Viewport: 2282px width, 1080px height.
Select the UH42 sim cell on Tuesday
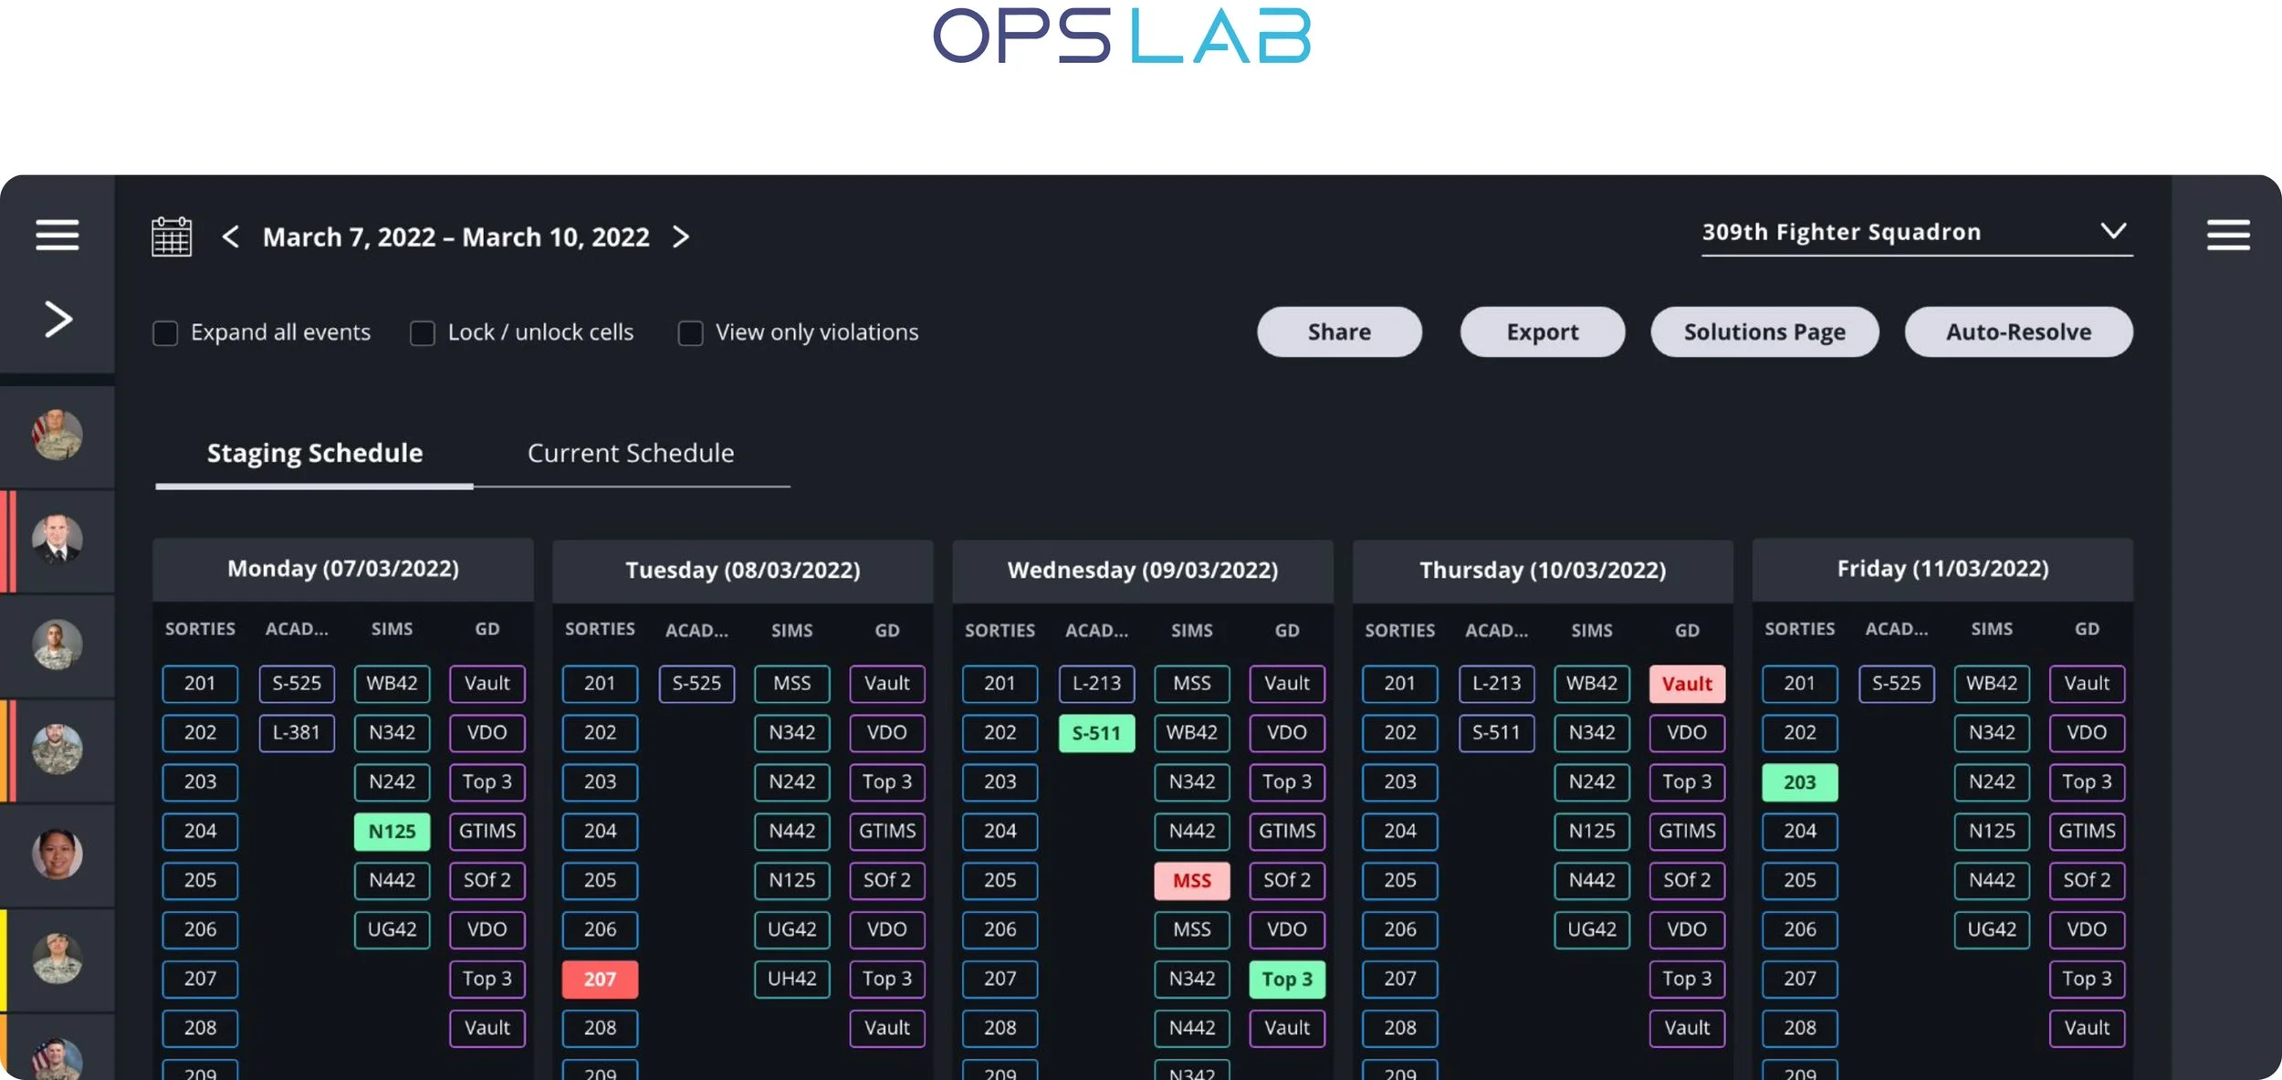coord(792,980)
